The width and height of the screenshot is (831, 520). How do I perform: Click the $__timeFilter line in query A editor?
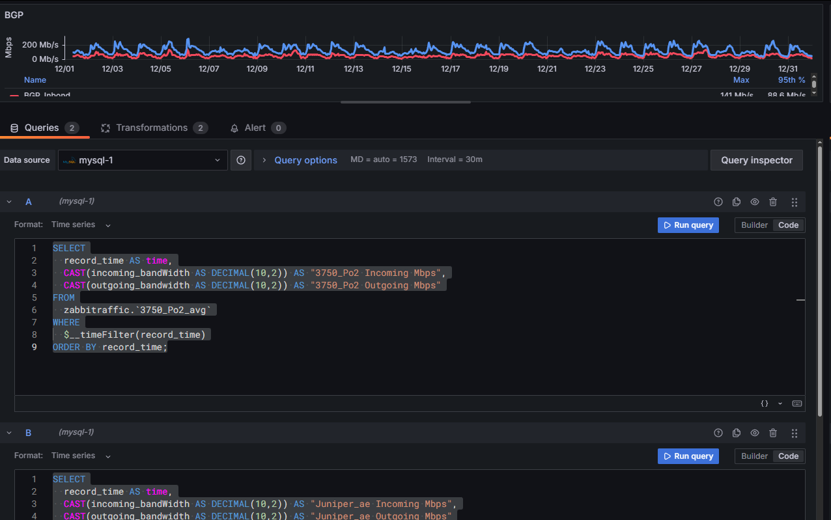point(135,335)
